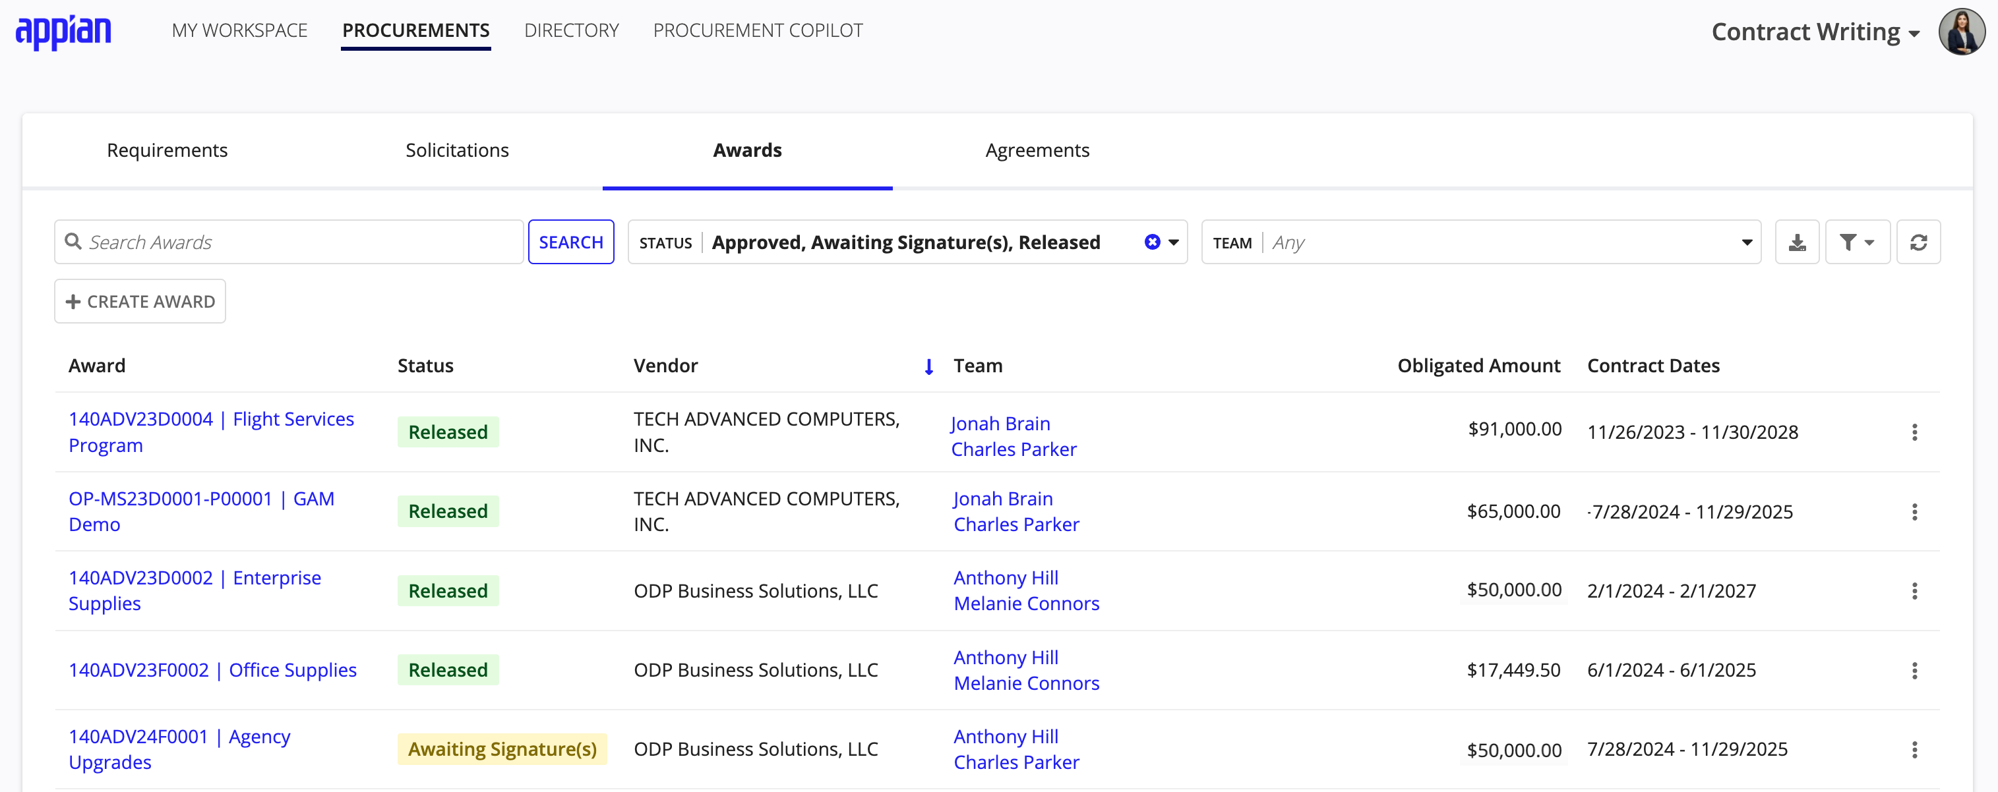The width and height of the screenshot is (1998, 792).
Task: Go to My Workspace
Action: tap(239, 30)
